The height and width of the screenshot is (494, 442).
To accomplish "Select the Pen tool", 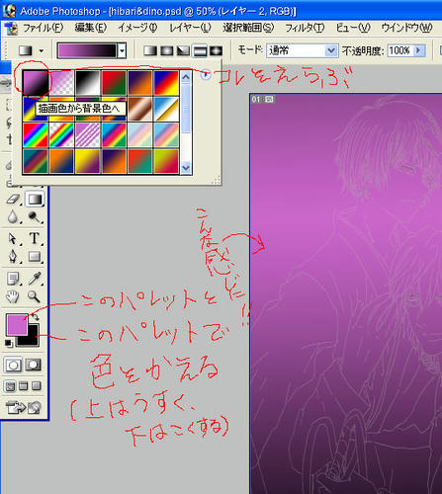I will click(13, 256).
